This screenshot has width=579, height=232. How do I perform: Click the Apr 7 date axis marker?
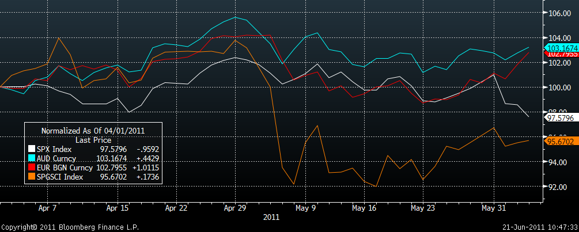click(x=47, y=208)
